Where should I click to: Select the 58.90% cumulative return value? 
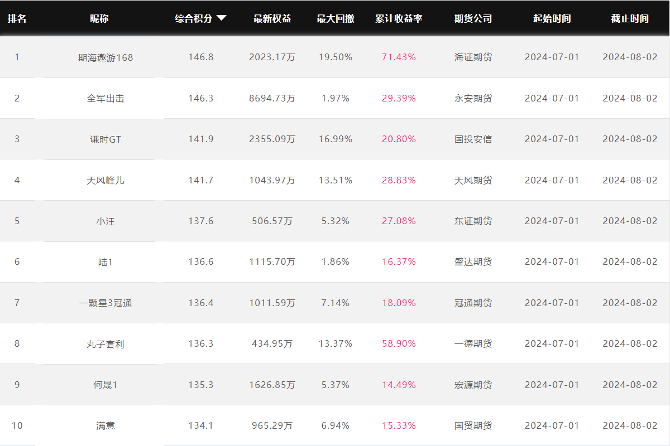coord(399,343)
